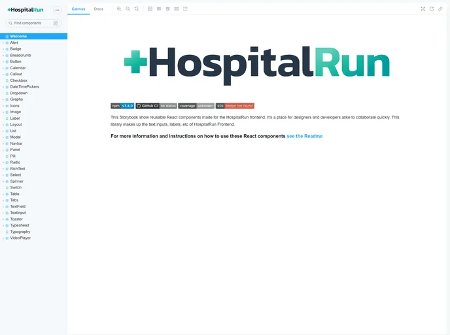Open canvas in a new tab
Image resolution: width=450 pixels, height=335 pixels.
tap(432, 9)
